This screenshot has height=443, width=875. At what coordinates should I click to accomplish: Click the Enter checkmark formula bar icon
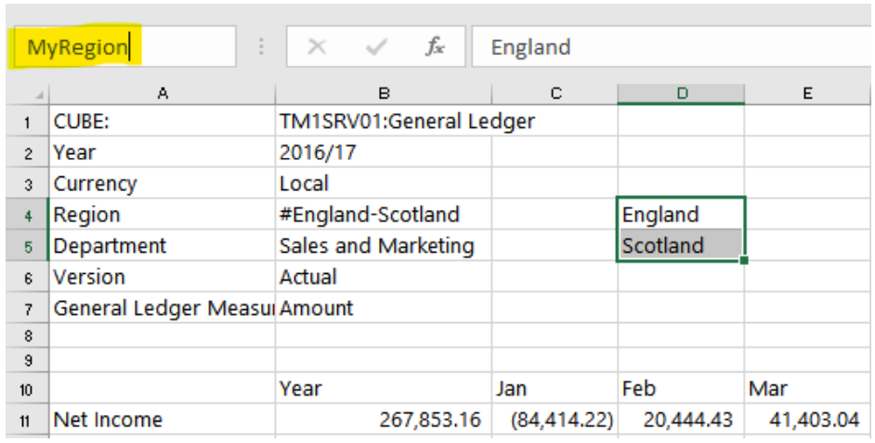[375, 46]
